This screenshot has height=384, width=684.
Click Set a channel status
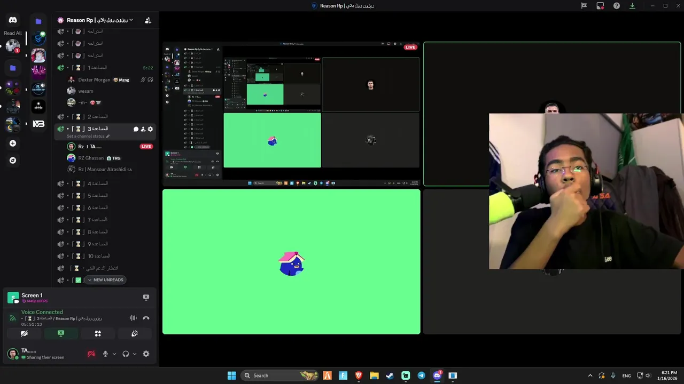click(88, 137)
